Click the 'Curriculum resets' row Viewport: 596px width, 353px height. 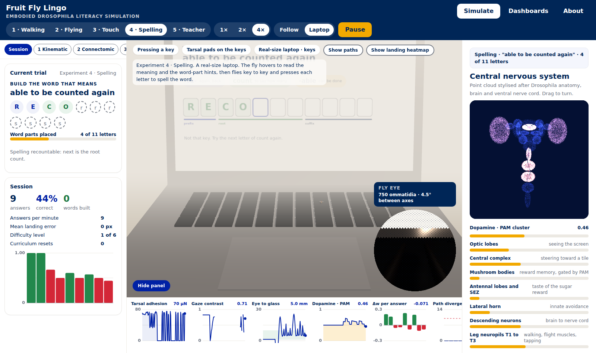(63, 244)
